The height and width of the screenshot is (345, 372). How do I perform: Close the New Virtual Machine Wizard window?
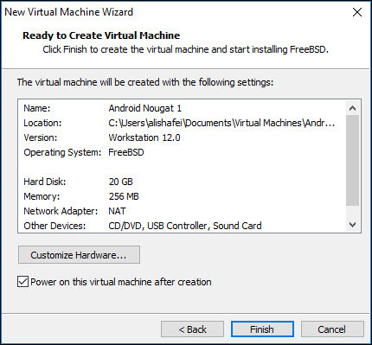click(x=357, y=12)
